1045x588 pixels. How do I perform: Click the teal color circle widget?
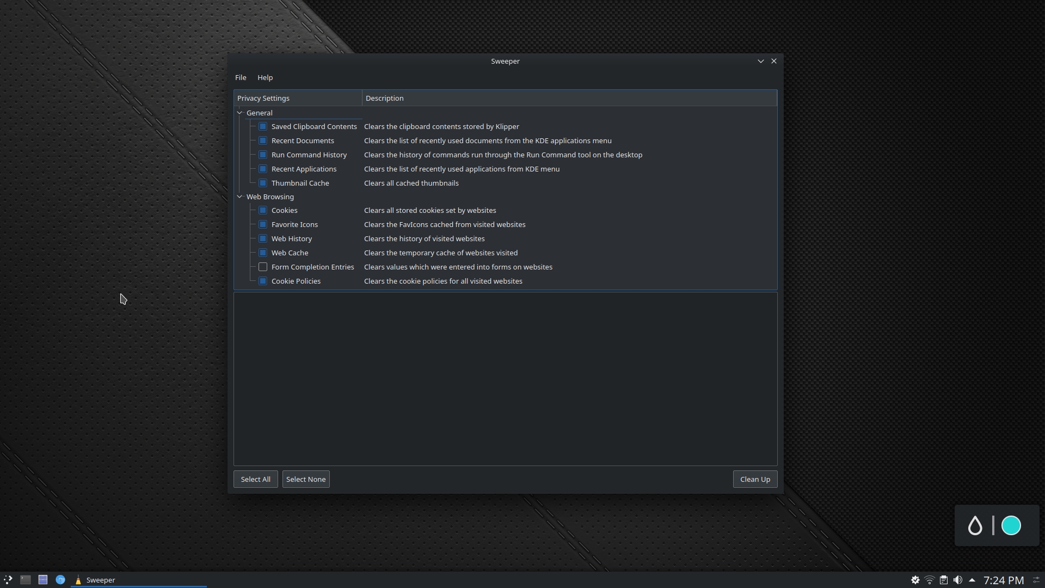1011,525
